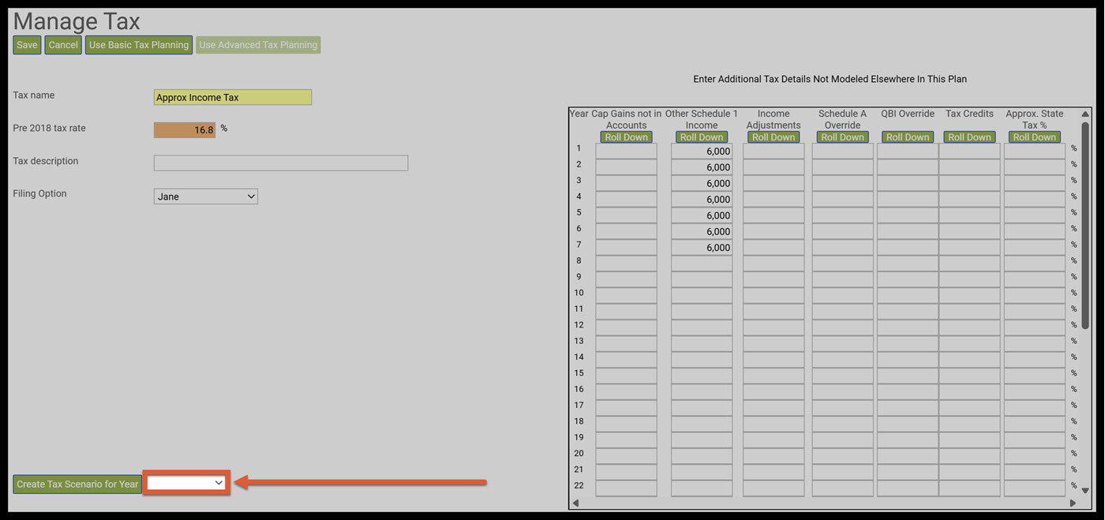
Task: Click year 2 Cap Gains cell
Action: [626, 167]
